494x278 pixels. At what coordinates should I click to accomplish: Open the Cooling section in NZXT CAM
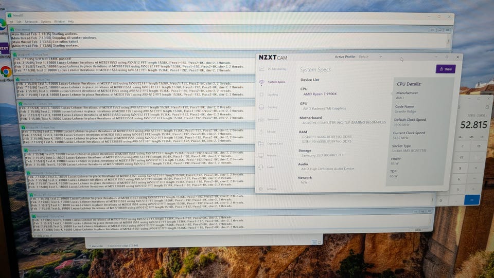(269, 107)
